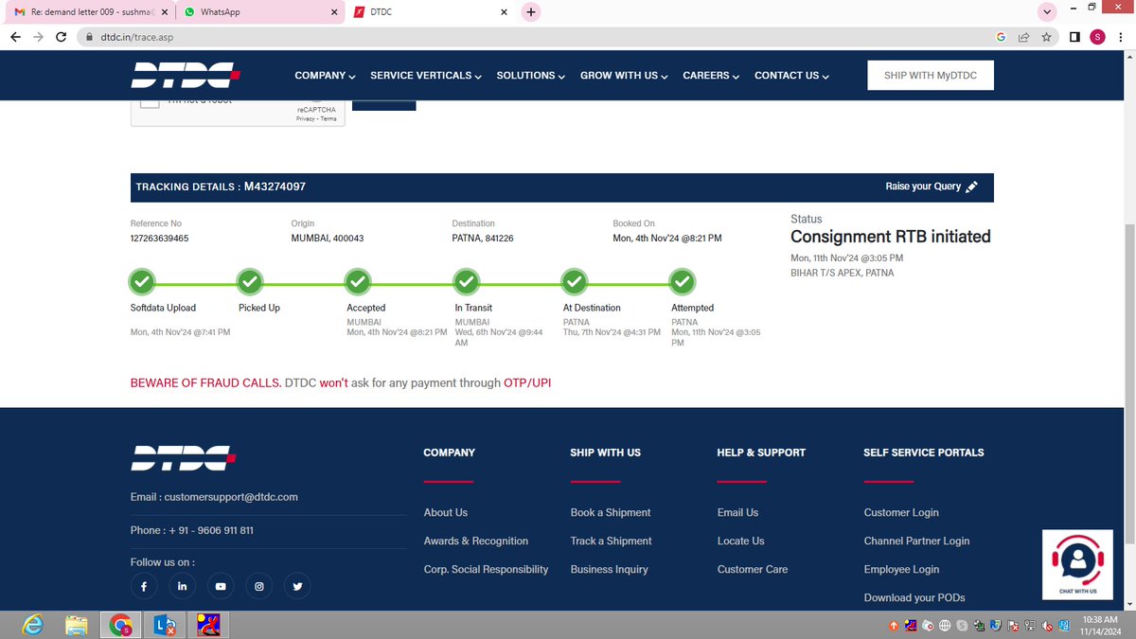Click the Google icon in address bar
The height and width of the screenshot is (639, 1136).
point(1001,37)
